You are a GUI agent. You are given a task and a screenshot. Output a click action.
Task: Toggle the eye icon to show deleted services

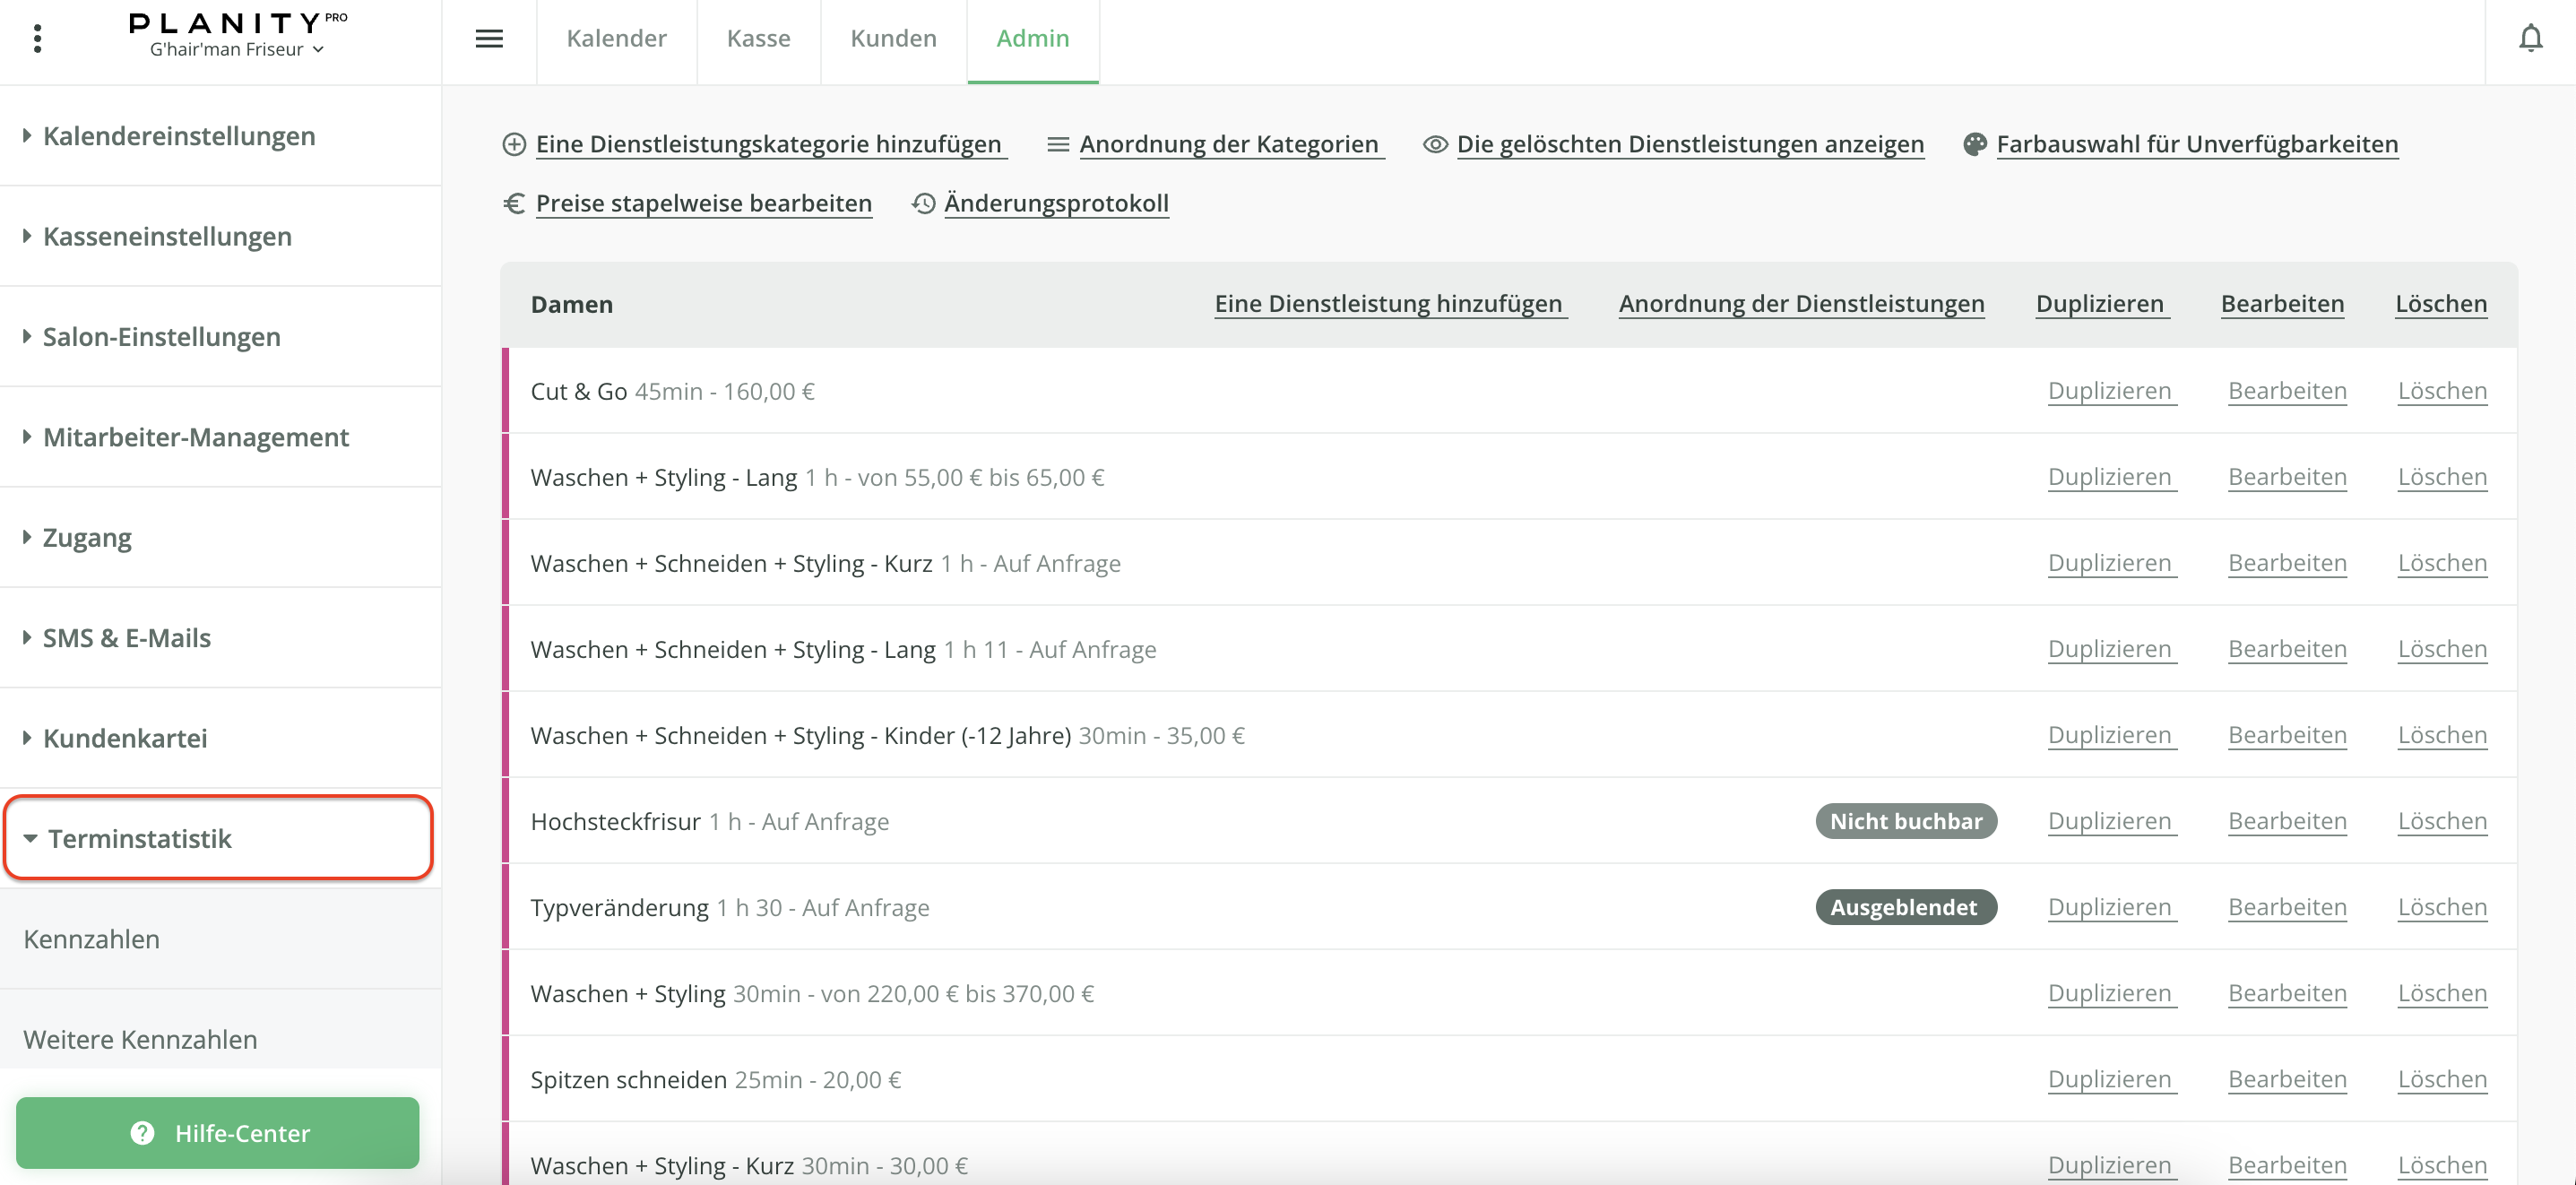click(x=1435, y=144)
